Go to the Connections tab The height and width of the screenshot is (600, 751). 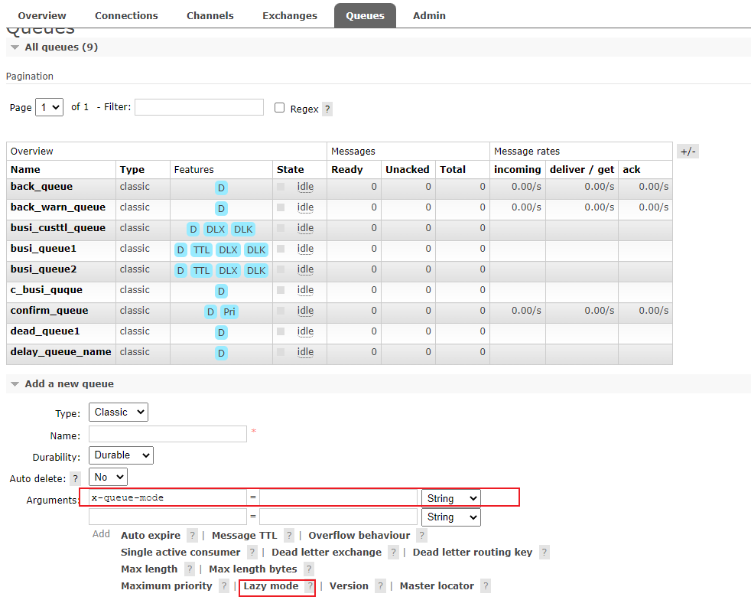[x=126, y=15]
